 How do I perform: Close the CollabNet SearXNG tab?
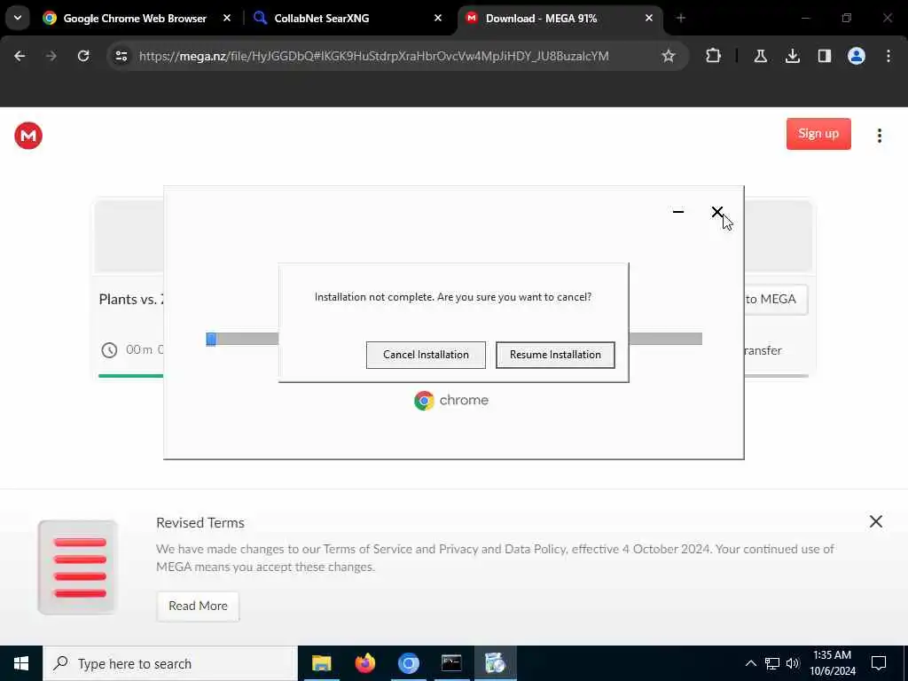coord(438,18)
